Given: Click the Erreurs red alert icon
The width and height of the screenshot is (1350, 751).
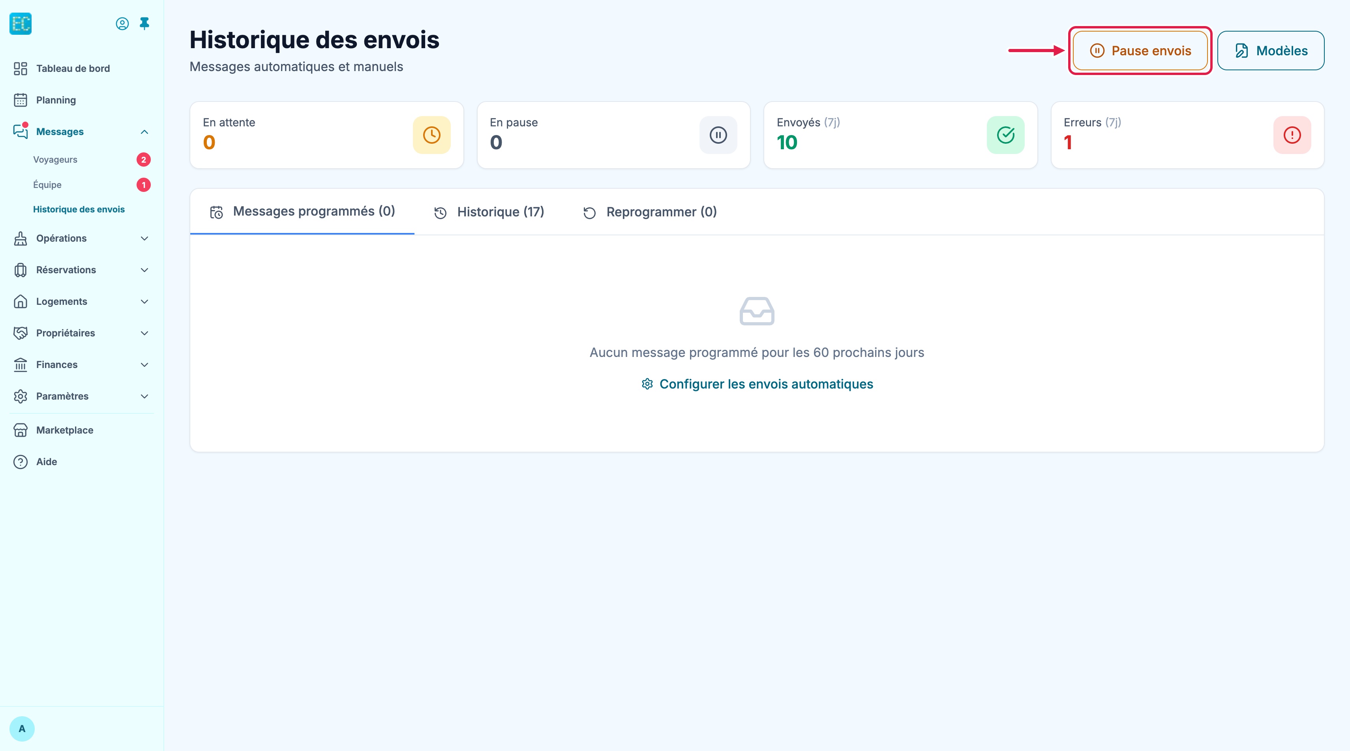Looking at the screenshot, I should coord(1292,135).
